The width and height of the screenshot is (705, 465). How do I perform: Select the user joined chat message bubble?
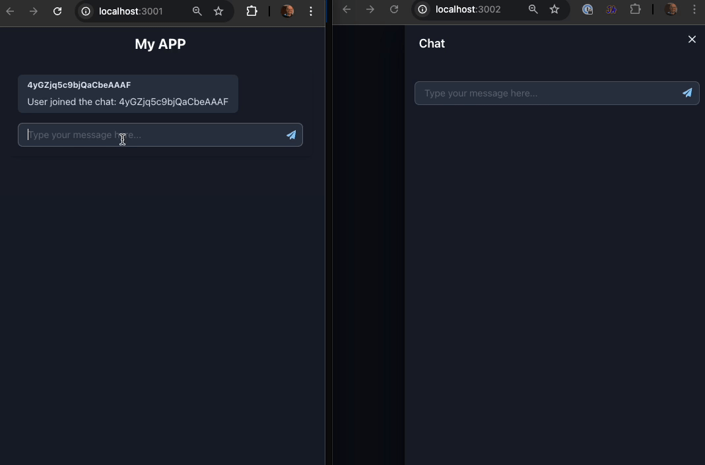pos(128,94)
